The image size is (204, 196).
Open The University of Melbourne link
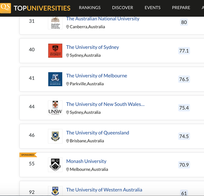coord(97,76)
